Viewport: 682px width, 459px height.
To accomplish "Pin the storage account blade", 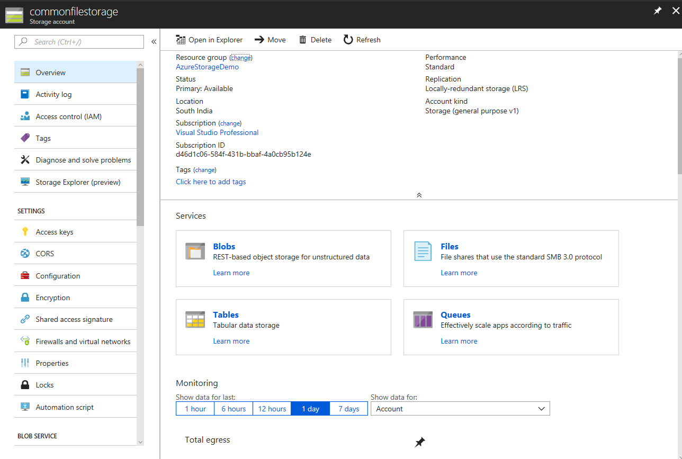I will pyautogui.click(x=658, y=11).
